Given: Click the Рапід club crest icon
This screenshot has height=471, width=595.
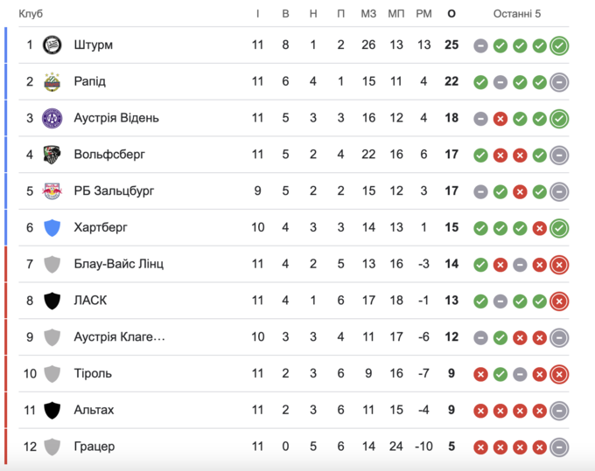Looking at the screenshot, I should coord(52,81).
